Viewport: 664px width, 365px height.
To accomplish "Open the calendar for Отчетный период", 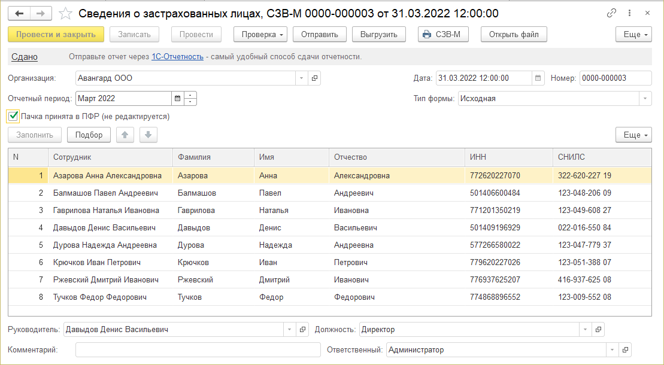I will tap(177, 99).
